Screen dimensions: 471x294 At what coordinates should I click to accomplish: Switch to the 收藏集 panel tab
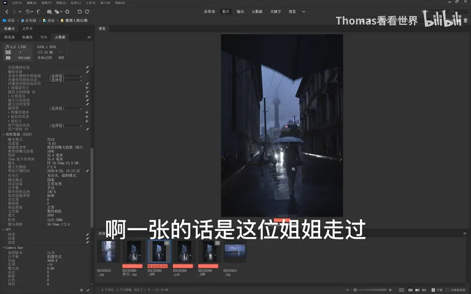point(27,37)
